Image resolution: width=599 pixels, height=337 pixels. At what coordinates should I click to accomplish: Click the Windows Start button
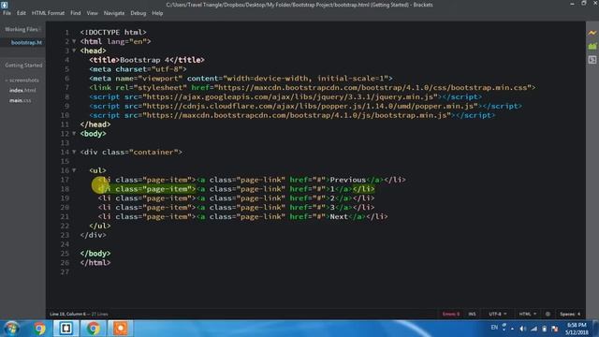click(11, 329)
